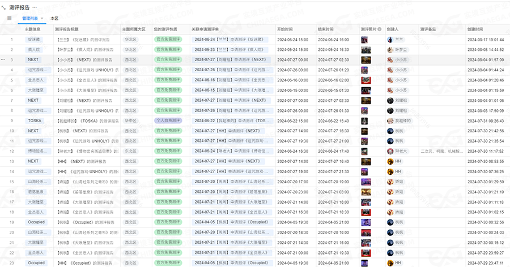Click the 个人自费测评 purple tag
The height and width of the screenshot is (267, 510).
pos(168,120)
